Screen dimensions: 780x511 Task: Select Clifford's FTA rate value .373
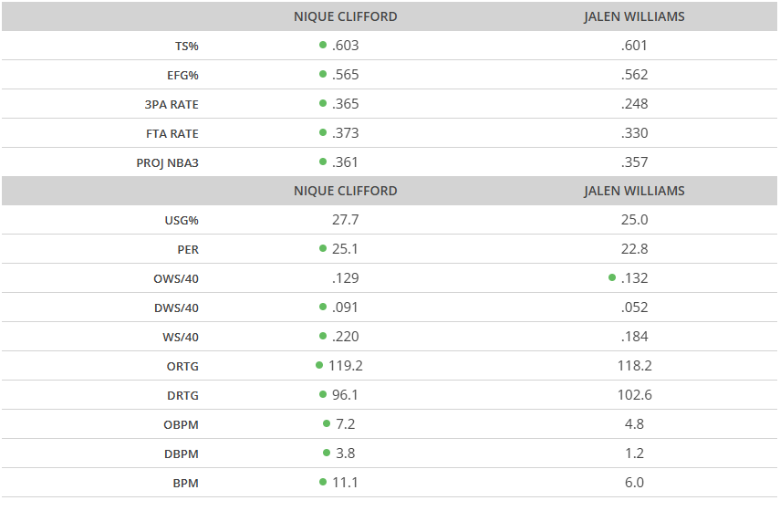(345, 133)
